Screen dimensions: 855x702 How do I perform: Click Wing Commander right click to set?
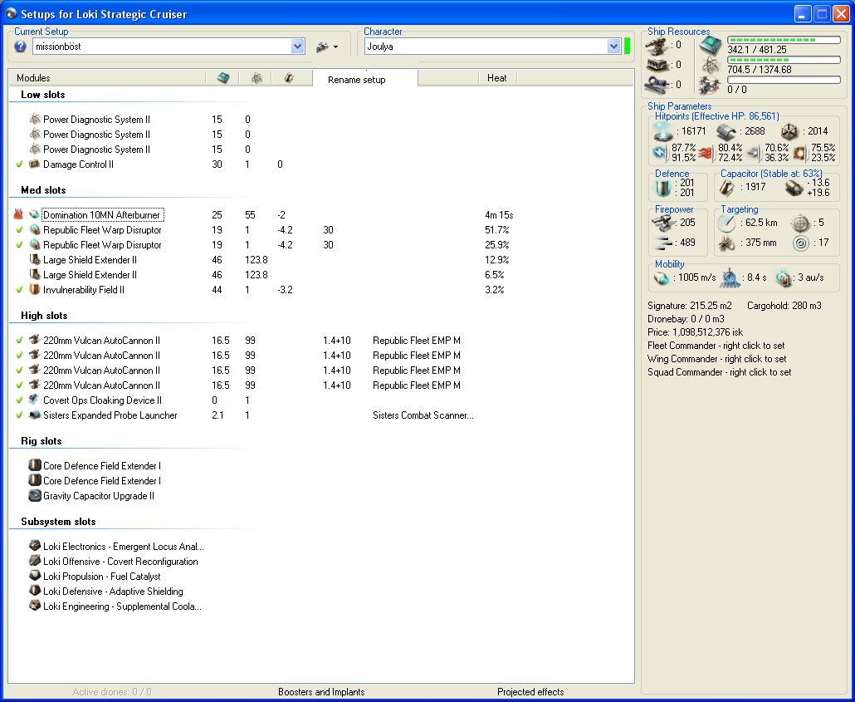[x=717, y=359]
